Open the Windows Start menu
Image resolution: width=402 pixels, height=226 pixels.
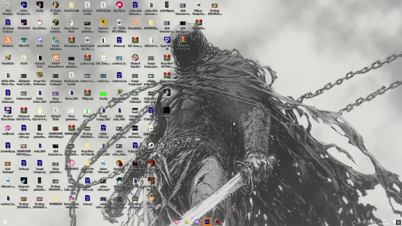[x=5, y=222]
